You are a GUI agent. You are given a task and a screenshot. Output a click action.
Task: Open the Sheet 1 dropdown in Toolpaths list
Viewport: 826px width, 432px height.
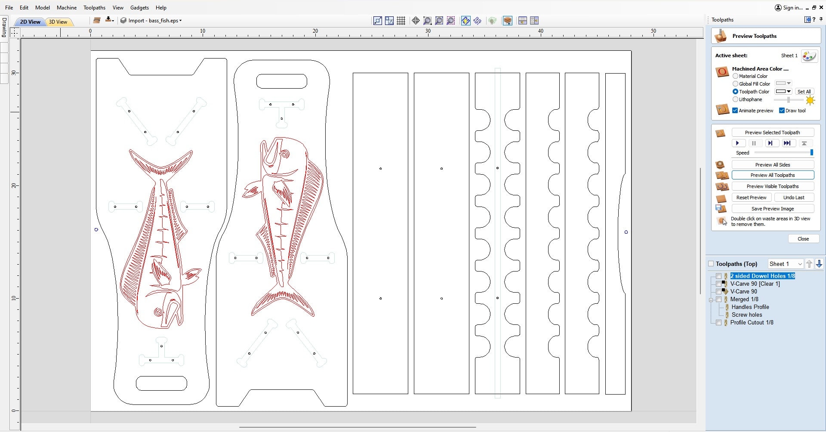[x=799, y=264]
